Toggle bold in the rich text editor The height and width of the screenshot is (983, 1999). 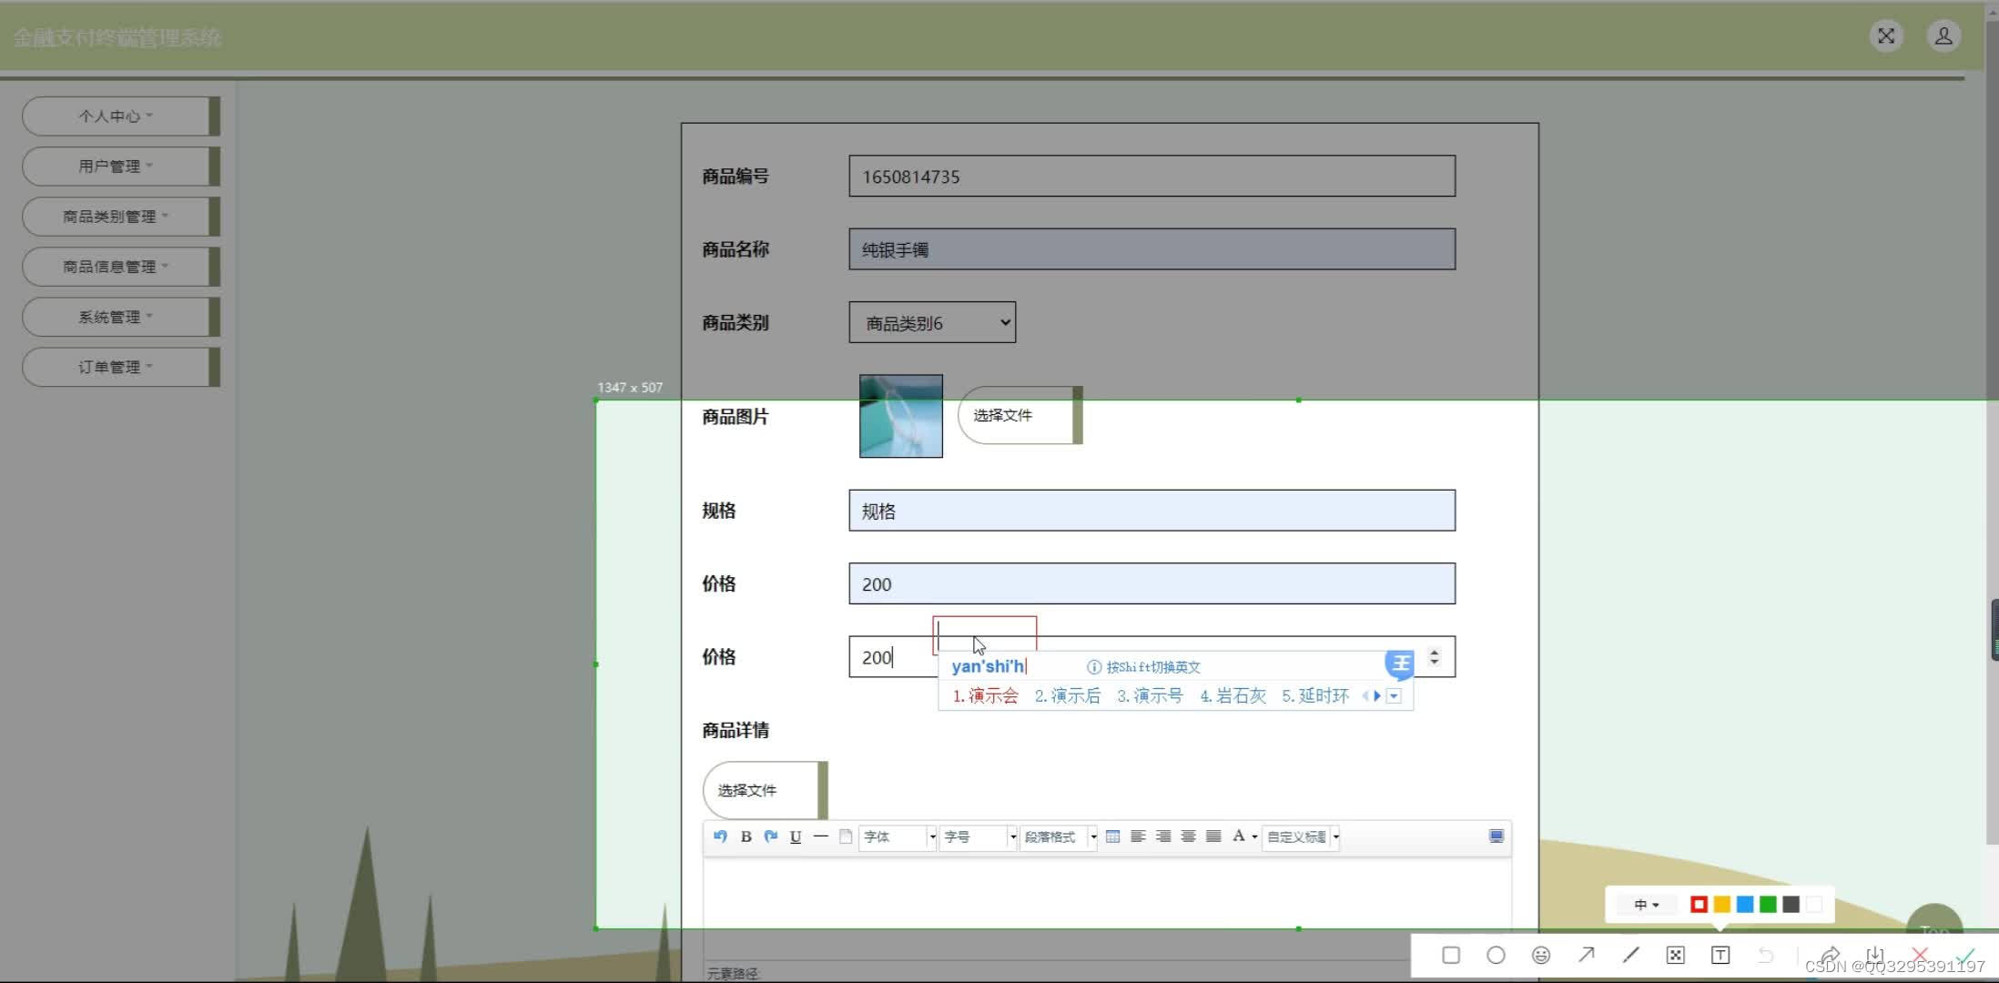pos(746,836)
